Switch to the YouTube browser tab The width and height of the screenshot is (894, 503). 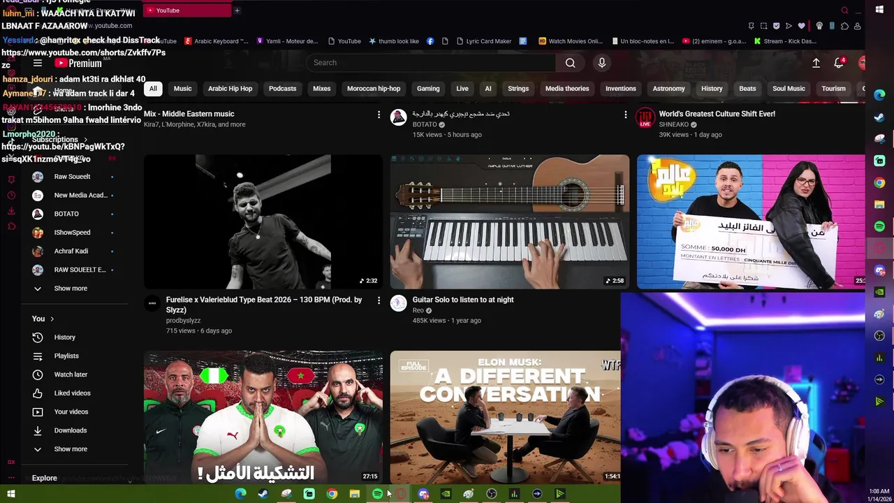pos(187,10)
